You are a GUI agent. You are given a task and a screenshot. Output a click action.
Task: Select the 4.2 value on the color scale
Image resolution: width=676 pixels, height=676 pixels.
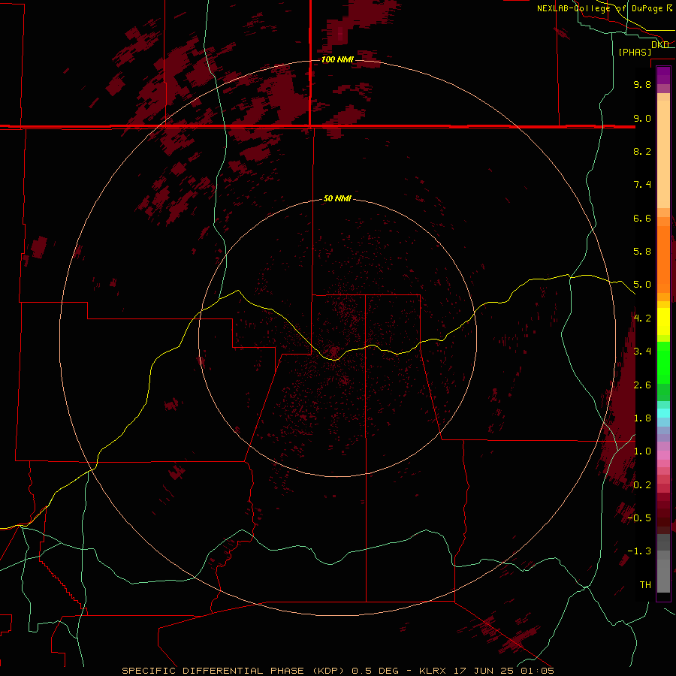tap(642, 318)
